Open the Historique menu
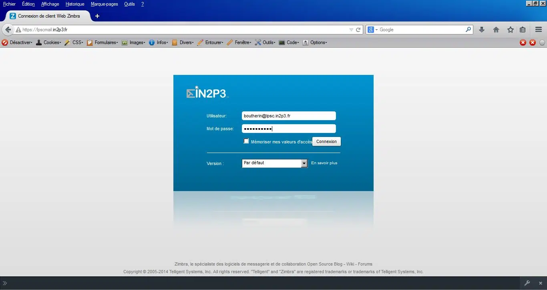Screen dimensions: 547x290 tap(75, 4)
